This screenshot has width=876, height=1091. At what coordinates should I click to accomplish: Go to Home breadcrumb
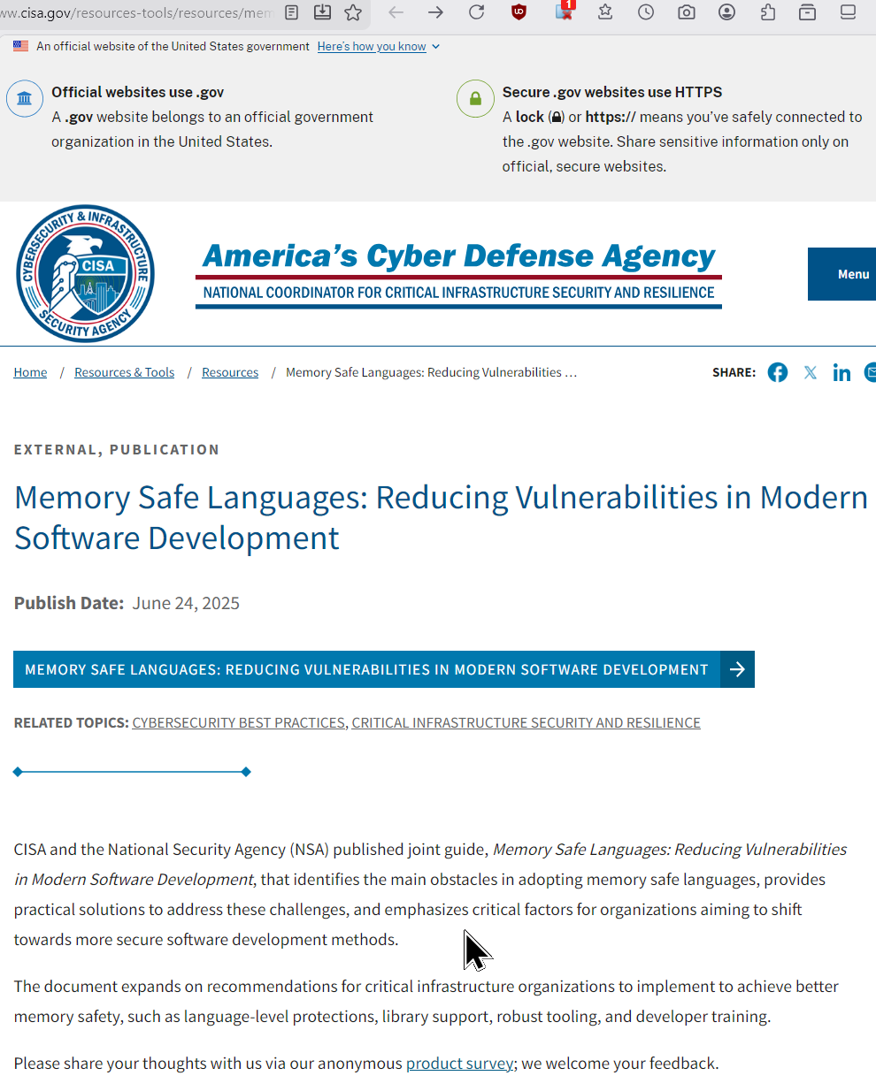coord(30,372)
